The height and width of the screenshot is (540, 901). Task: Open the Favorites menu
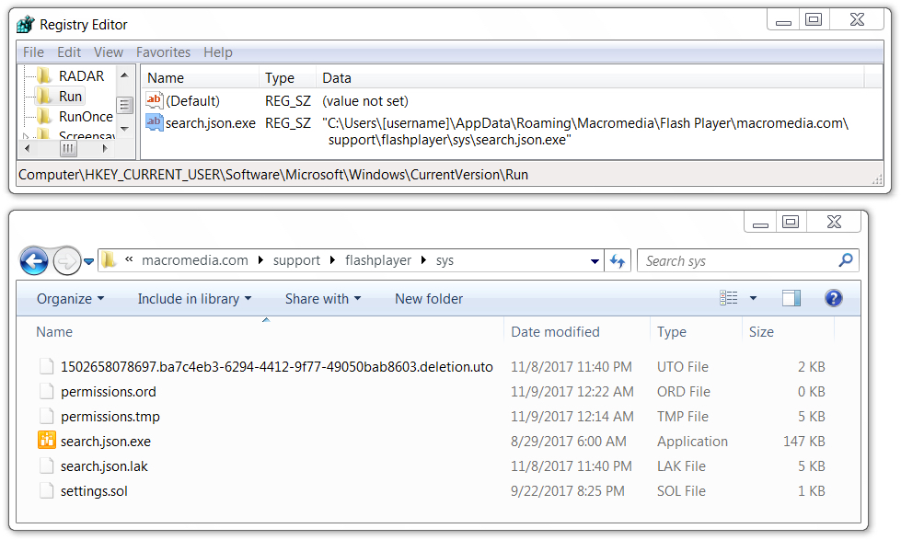coord(163,52)
